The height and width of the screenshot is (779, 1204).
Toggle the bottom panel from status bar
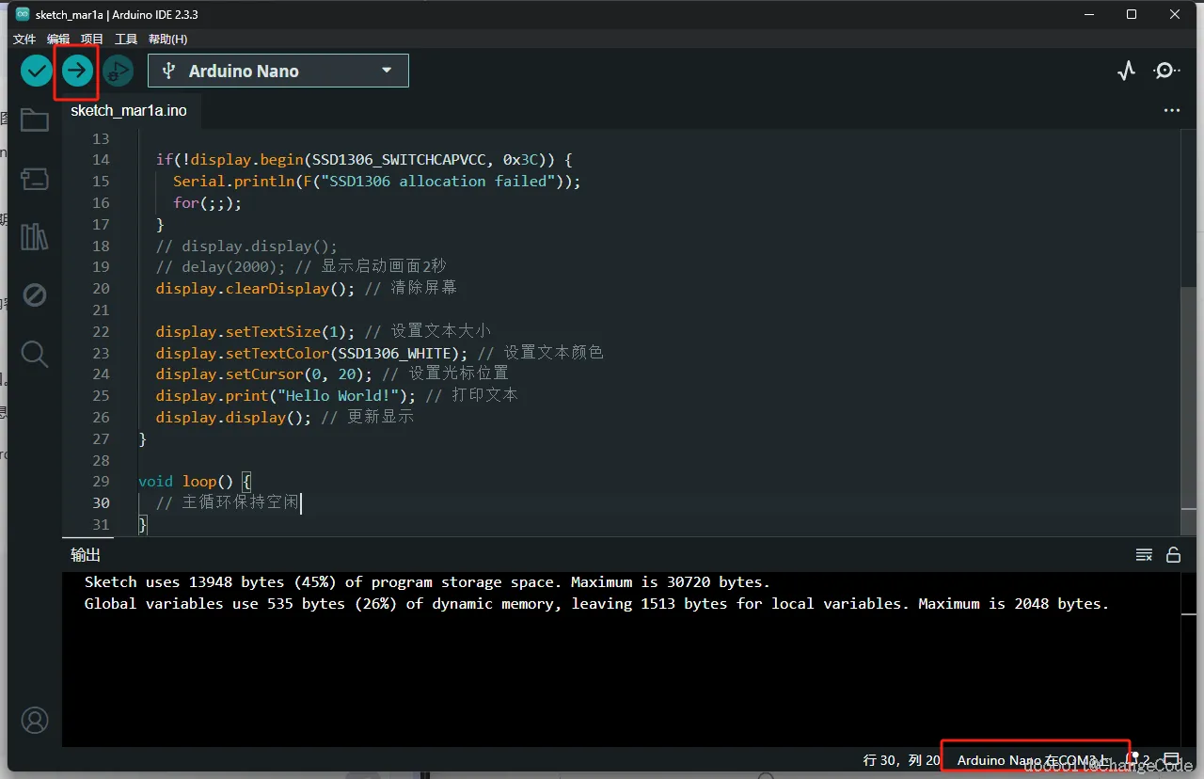tap(1171, 759)
